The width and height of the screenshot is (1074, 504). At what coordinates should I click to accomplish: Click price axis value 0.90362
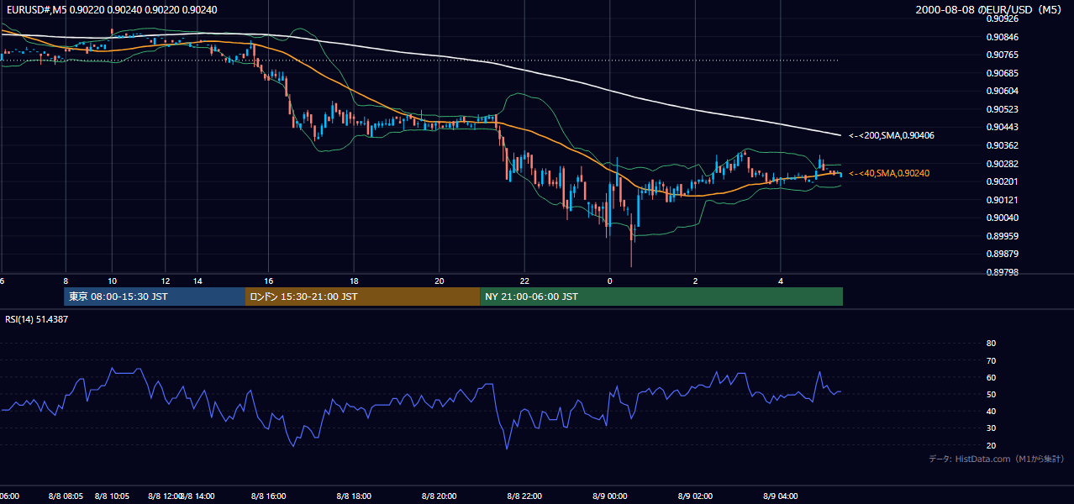point(1003,145)
